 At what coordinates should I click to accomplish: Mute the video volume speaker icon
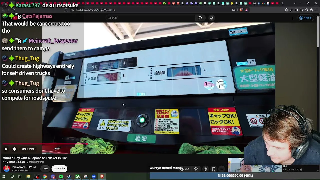pyautogui.click(x=15, y=149)
